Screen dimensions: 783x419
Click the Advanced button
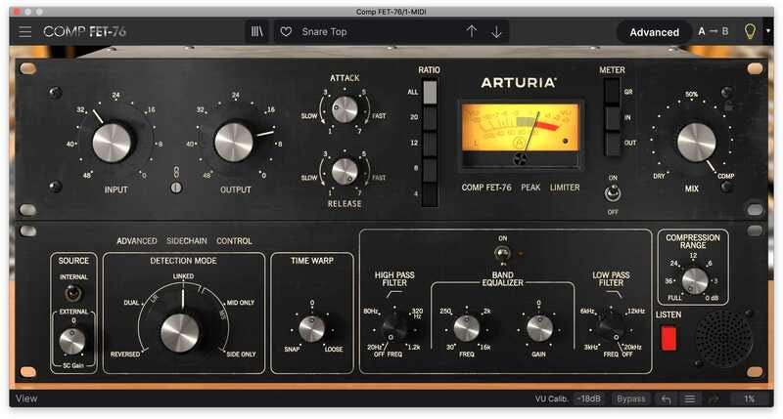pos(654,32)
